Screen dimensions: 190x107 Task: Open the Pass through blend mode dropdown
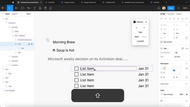[x=169, y=95]
